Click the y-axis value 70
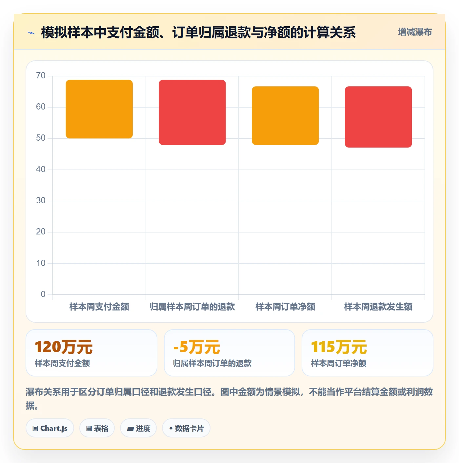Image resolution: width=459 pixels, height=463 pixels. 41,76
